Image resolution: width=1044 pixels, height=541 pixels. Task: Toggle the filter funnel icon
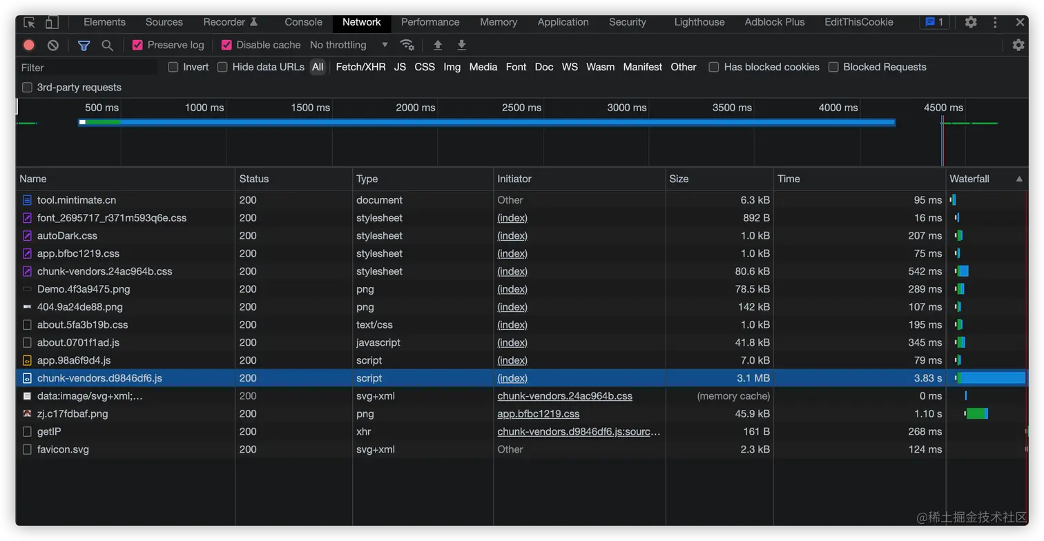[x=84, y=45]
